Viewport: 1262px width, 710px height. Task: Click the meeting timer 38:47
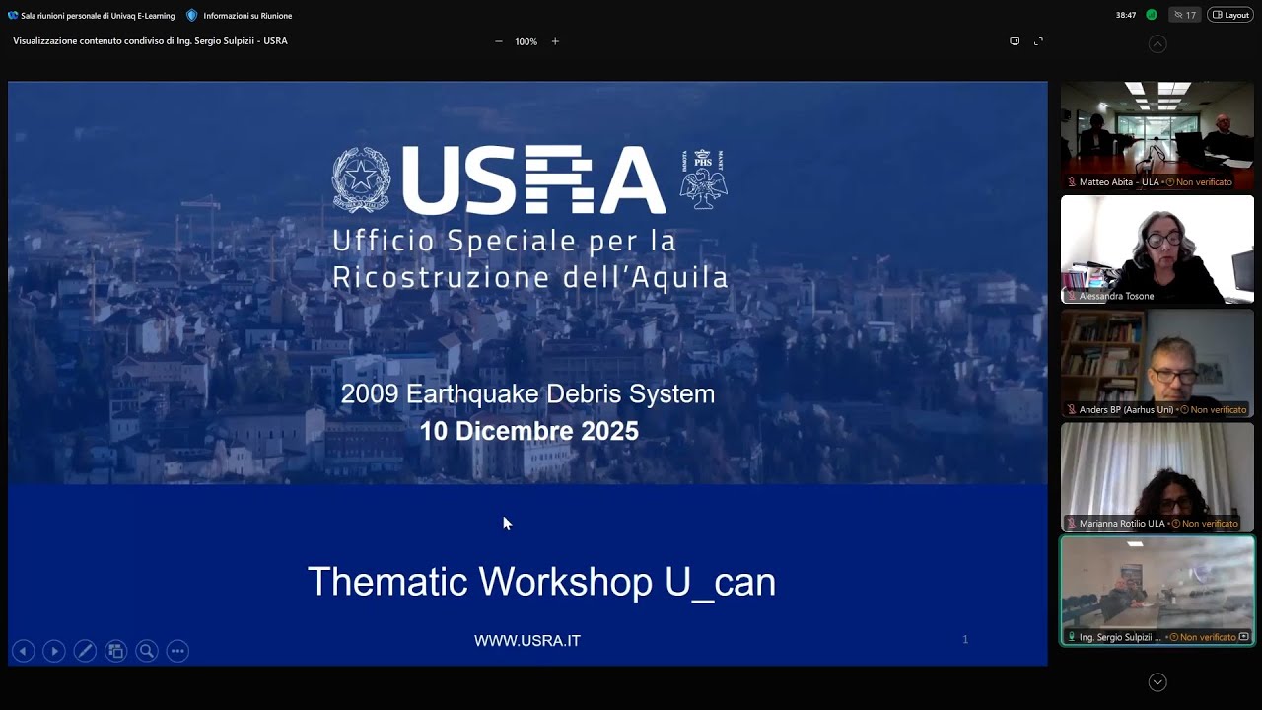(x=1126, y=15)
